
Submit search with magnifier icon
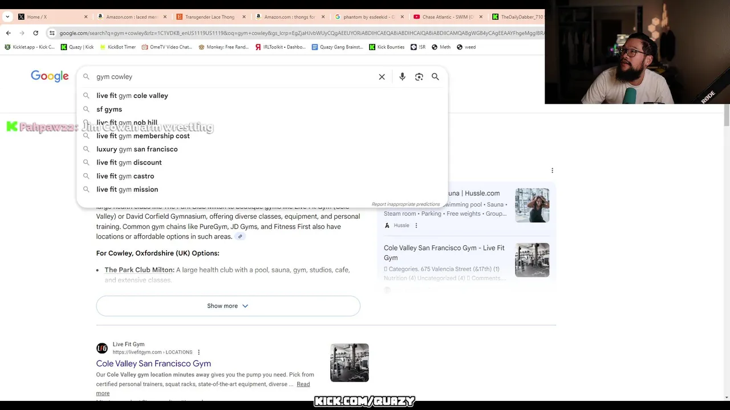pyautogui.click(x=435, y=77)
